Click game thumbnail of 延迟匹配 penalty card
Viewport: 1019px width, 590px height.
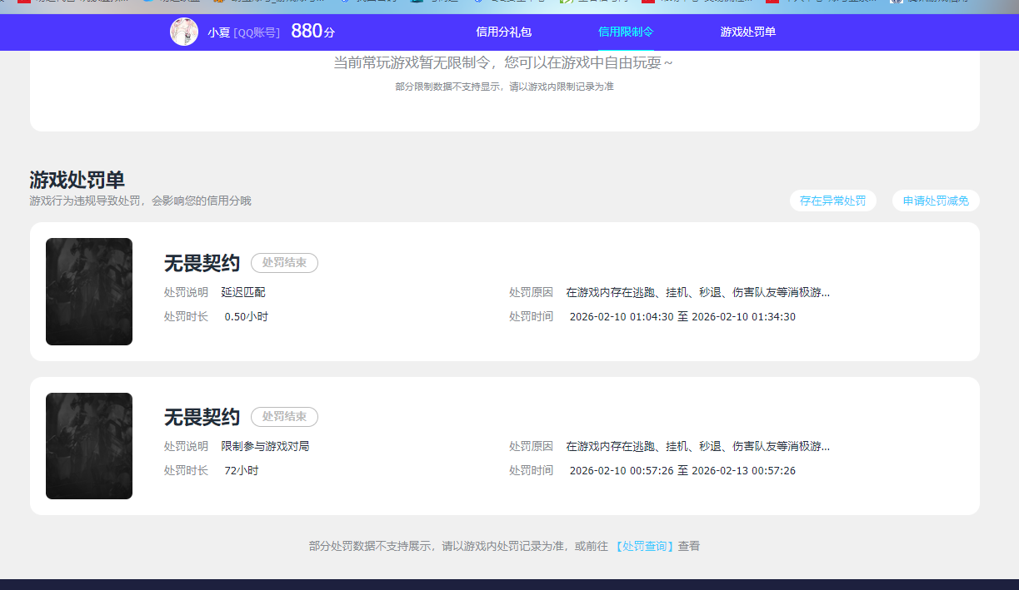(89, 291)
